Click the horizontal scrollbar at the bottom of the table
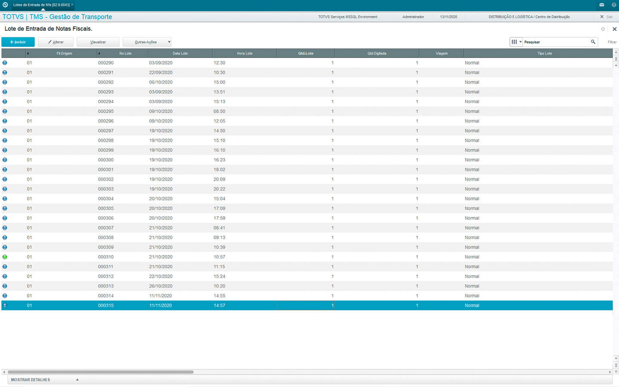 (101, 372)
